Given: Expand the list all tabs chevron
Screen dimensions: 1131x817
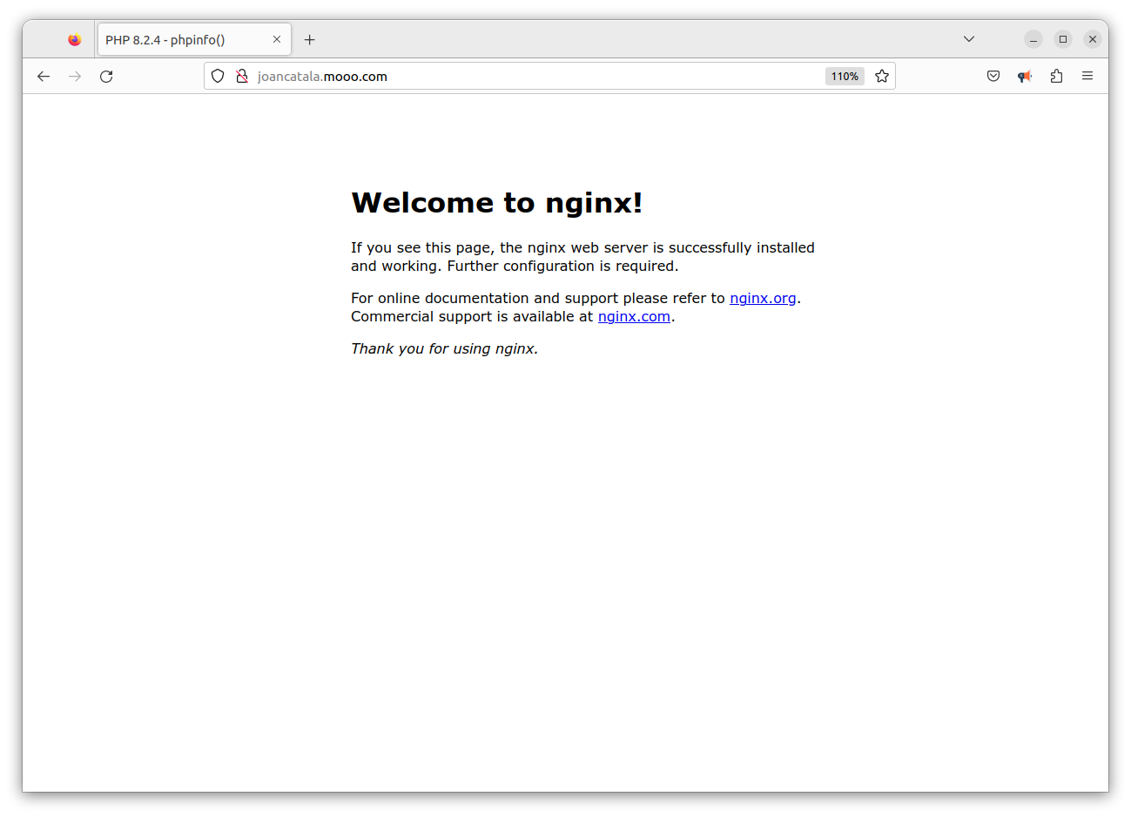Looking at the screenshot, I should click(969, 39).
